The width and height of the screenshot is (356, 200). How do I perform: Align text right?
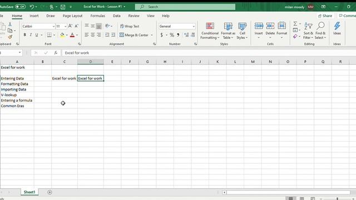(x=99, y=35)
